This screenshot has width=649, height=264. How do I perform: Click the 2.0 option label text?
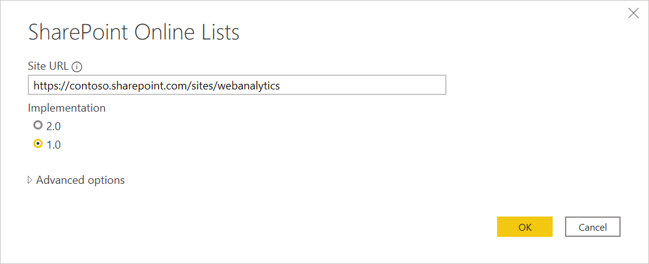[x=53, y=126]
